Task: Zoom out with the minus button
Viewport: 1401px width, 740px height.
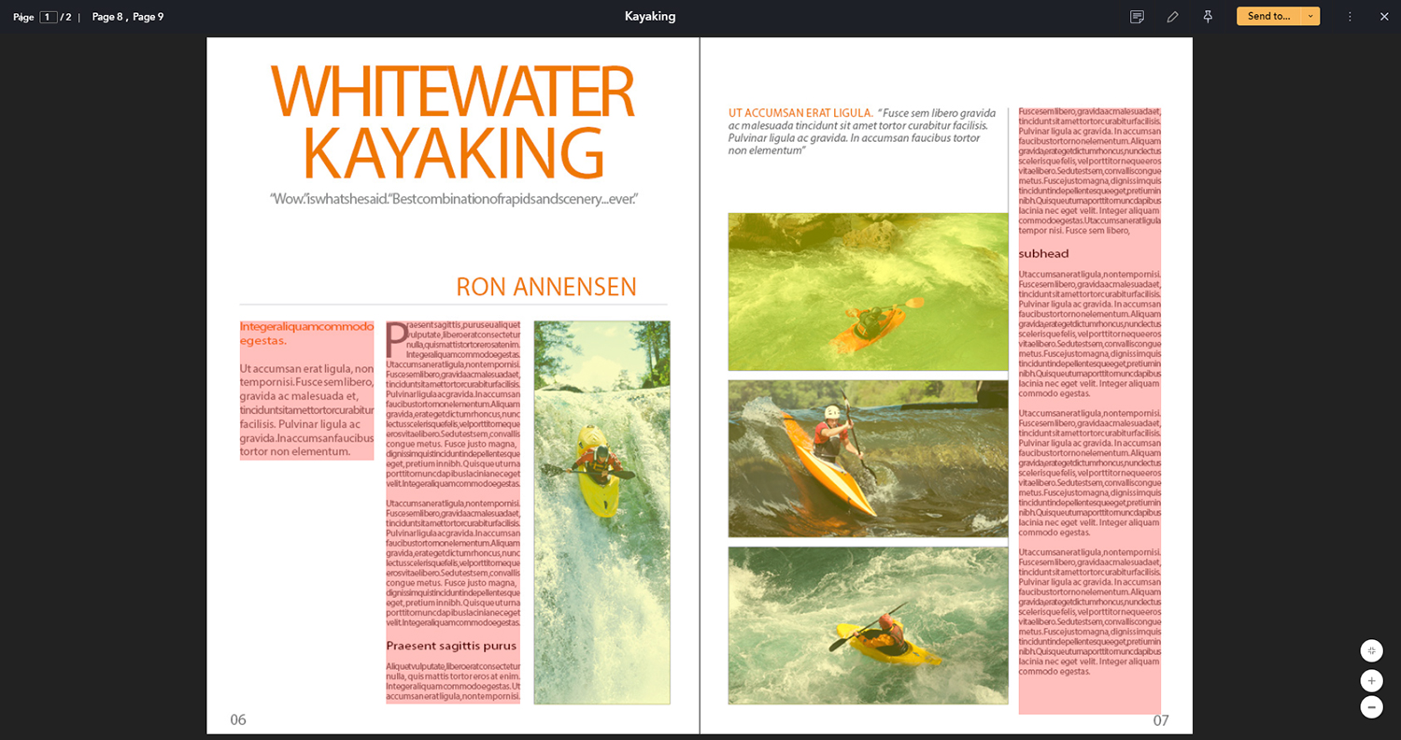Action: 1371,707
